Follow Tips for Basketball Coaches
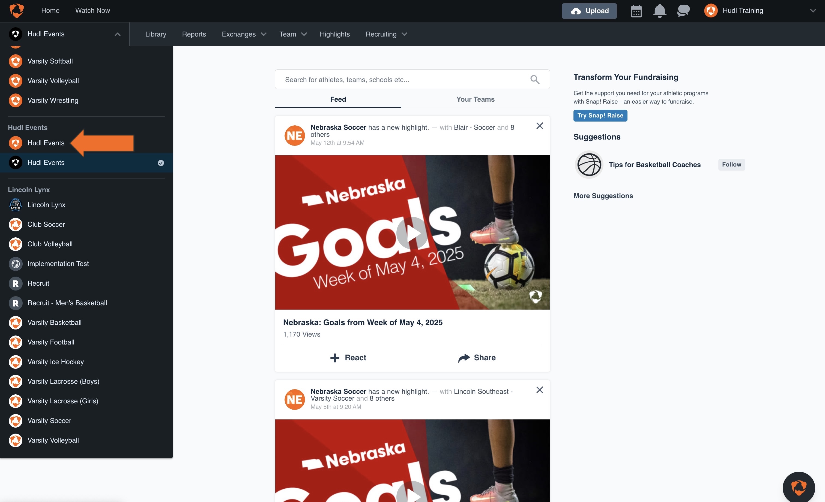Image resolution: width=825 pixels, height=502 pixels. (x=731, y=165)
